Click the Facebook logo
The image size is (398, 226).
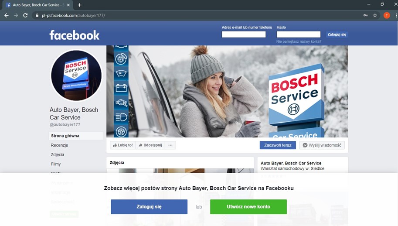(x=74, y=35)
